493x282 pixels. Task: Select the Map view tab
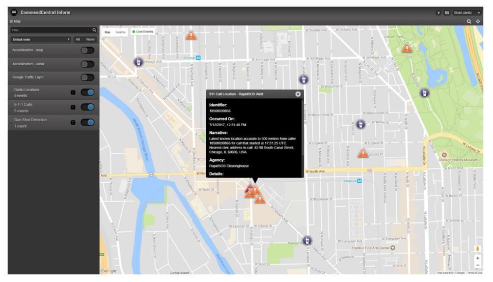tap(107, 32)
